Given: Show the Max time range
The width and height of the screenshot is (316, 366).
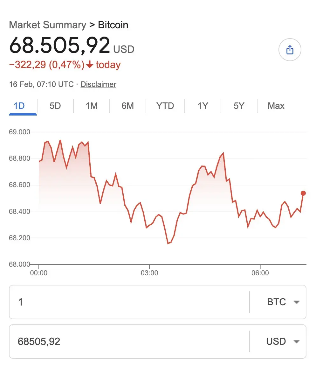Looking at the screenshot, I should point(276,106).
